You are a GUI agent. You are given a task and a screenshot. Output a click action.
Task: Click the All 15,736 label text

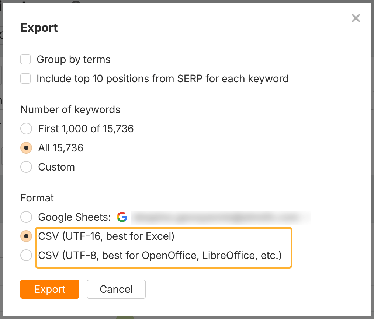(60, 148)
